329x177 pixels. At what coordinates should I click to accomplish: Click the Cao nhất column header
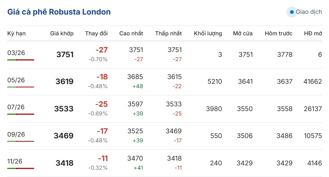tap(131, 34)
